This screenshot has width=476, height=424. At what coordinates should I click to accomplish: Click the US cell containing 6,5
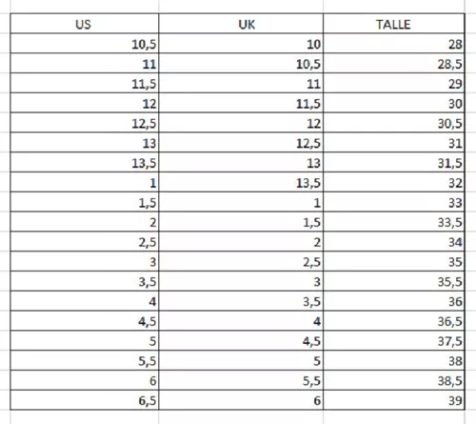[85, 400]
